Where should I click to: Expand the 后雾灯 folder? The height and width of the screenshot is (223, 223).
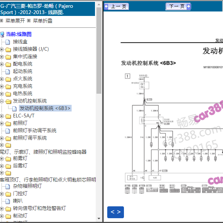(x=1, y=166)
